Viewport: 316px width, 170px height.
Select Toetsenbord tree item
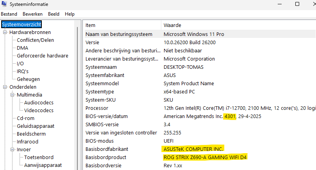pos(39,157)
